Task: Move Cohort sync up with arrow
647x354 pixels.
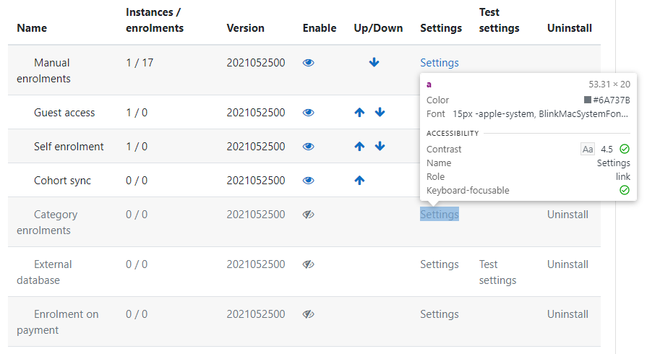Action: [x=359, y=181]
